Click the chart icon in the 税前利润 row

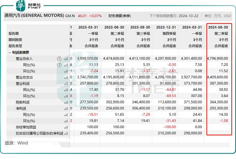click(x=66, y=102)
